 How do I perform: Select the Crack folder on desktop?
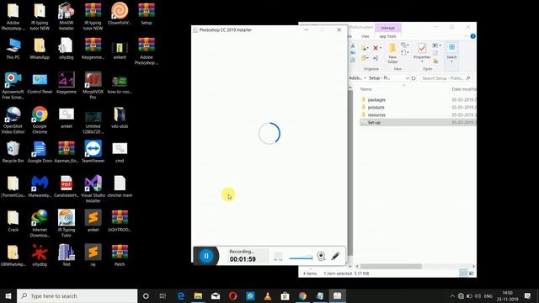tap(13, 221)
